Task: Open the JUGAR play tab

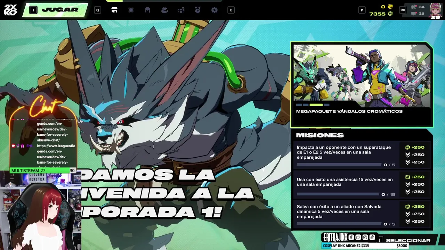Action: [x=56, y=10]
